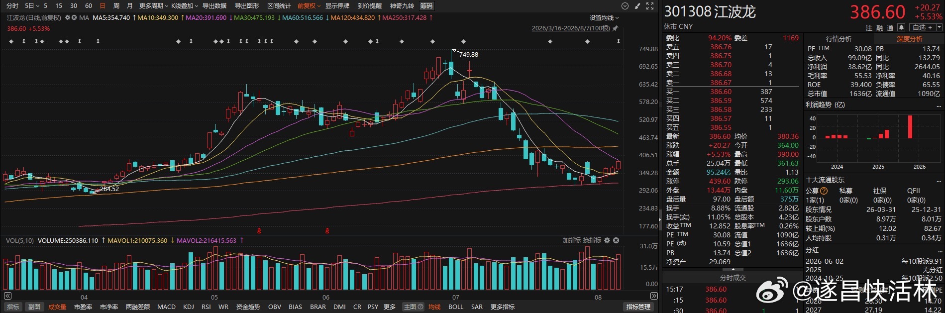Open volume indicator settings gear
The height and width of the screenshot is (313, 945).
click(607, 240)
